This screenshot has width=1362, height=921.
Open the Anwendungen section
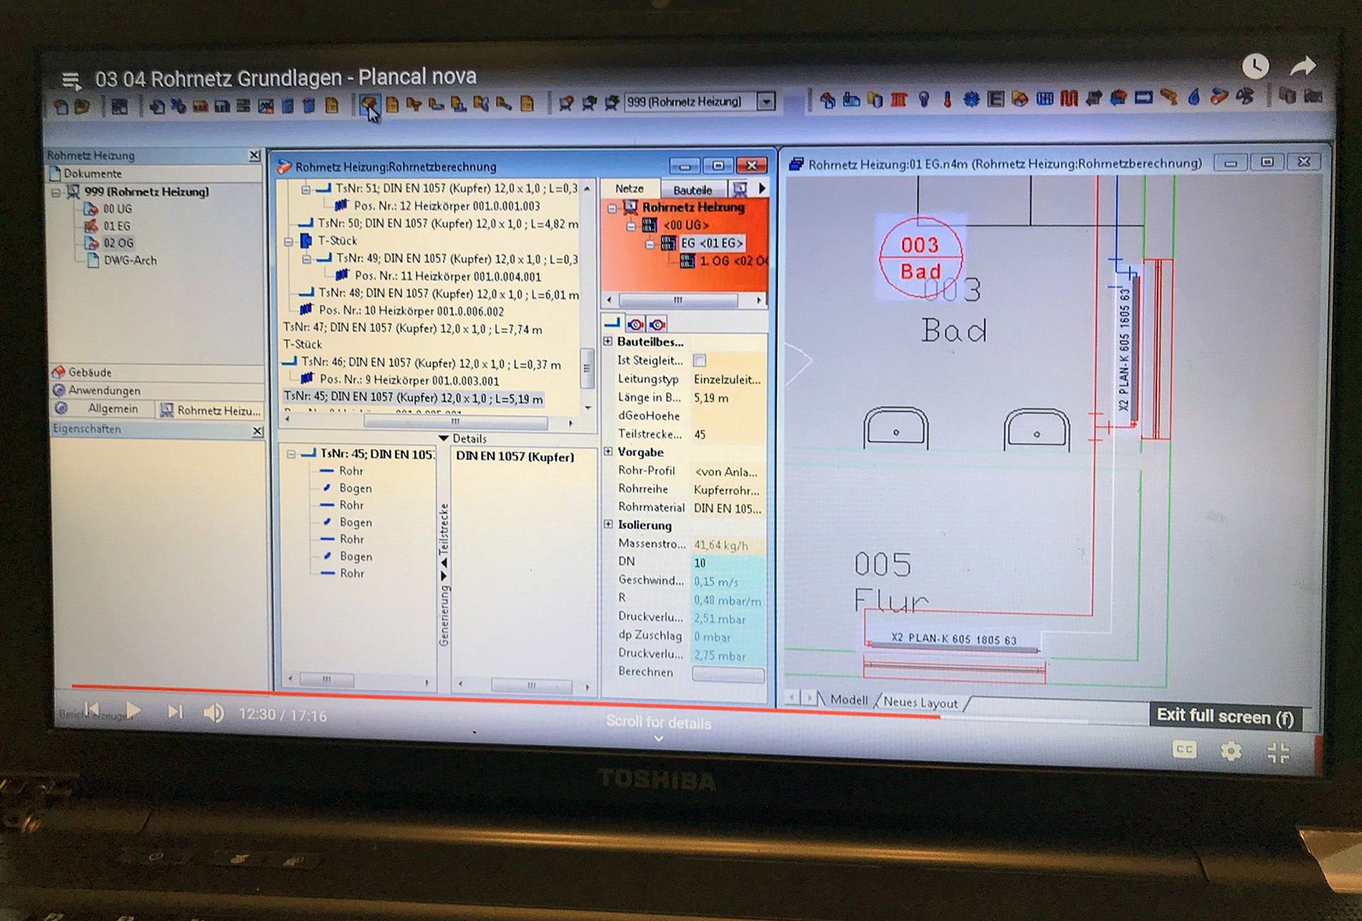pyautogui.click(x=156, y=390)
